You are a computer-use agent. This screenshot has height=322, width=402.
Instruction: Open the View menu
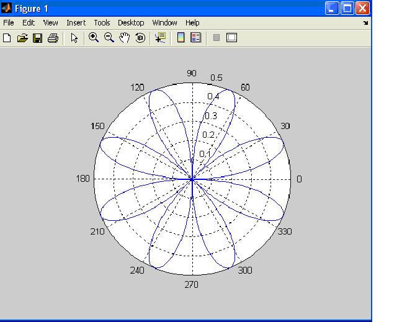pyautogui.click(x=50, y=23)
